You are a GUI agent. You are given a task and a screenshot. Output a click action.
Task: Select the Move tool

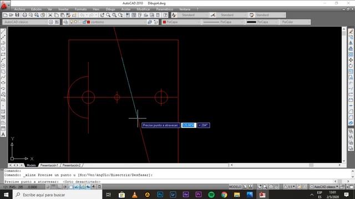(x=351, y=60)
